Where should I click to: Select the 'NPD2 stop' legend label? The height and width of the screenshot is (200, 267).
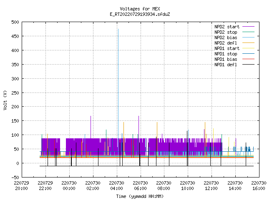tap(226, 32)
